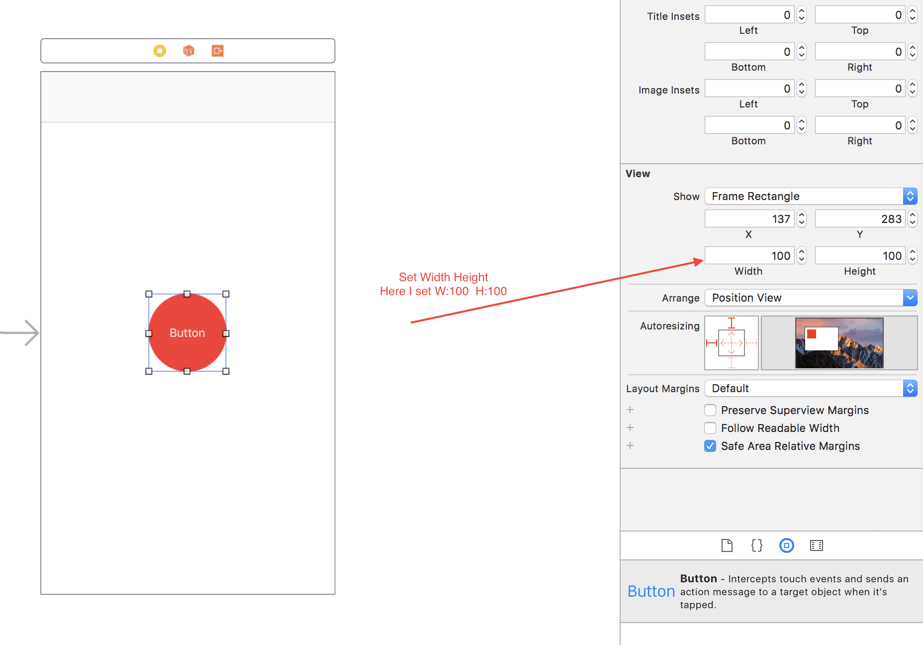
Task: Uncheck Safe Area Relative Margins
Action: [x=710, y=446]
